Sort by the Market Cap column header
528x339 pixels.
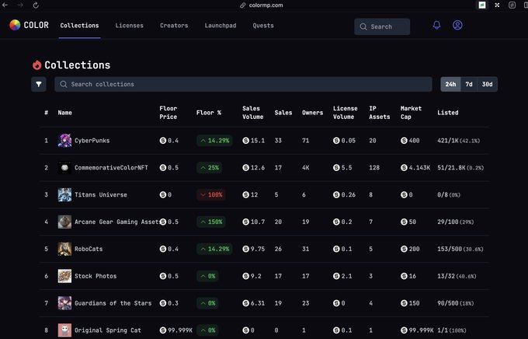411,113
